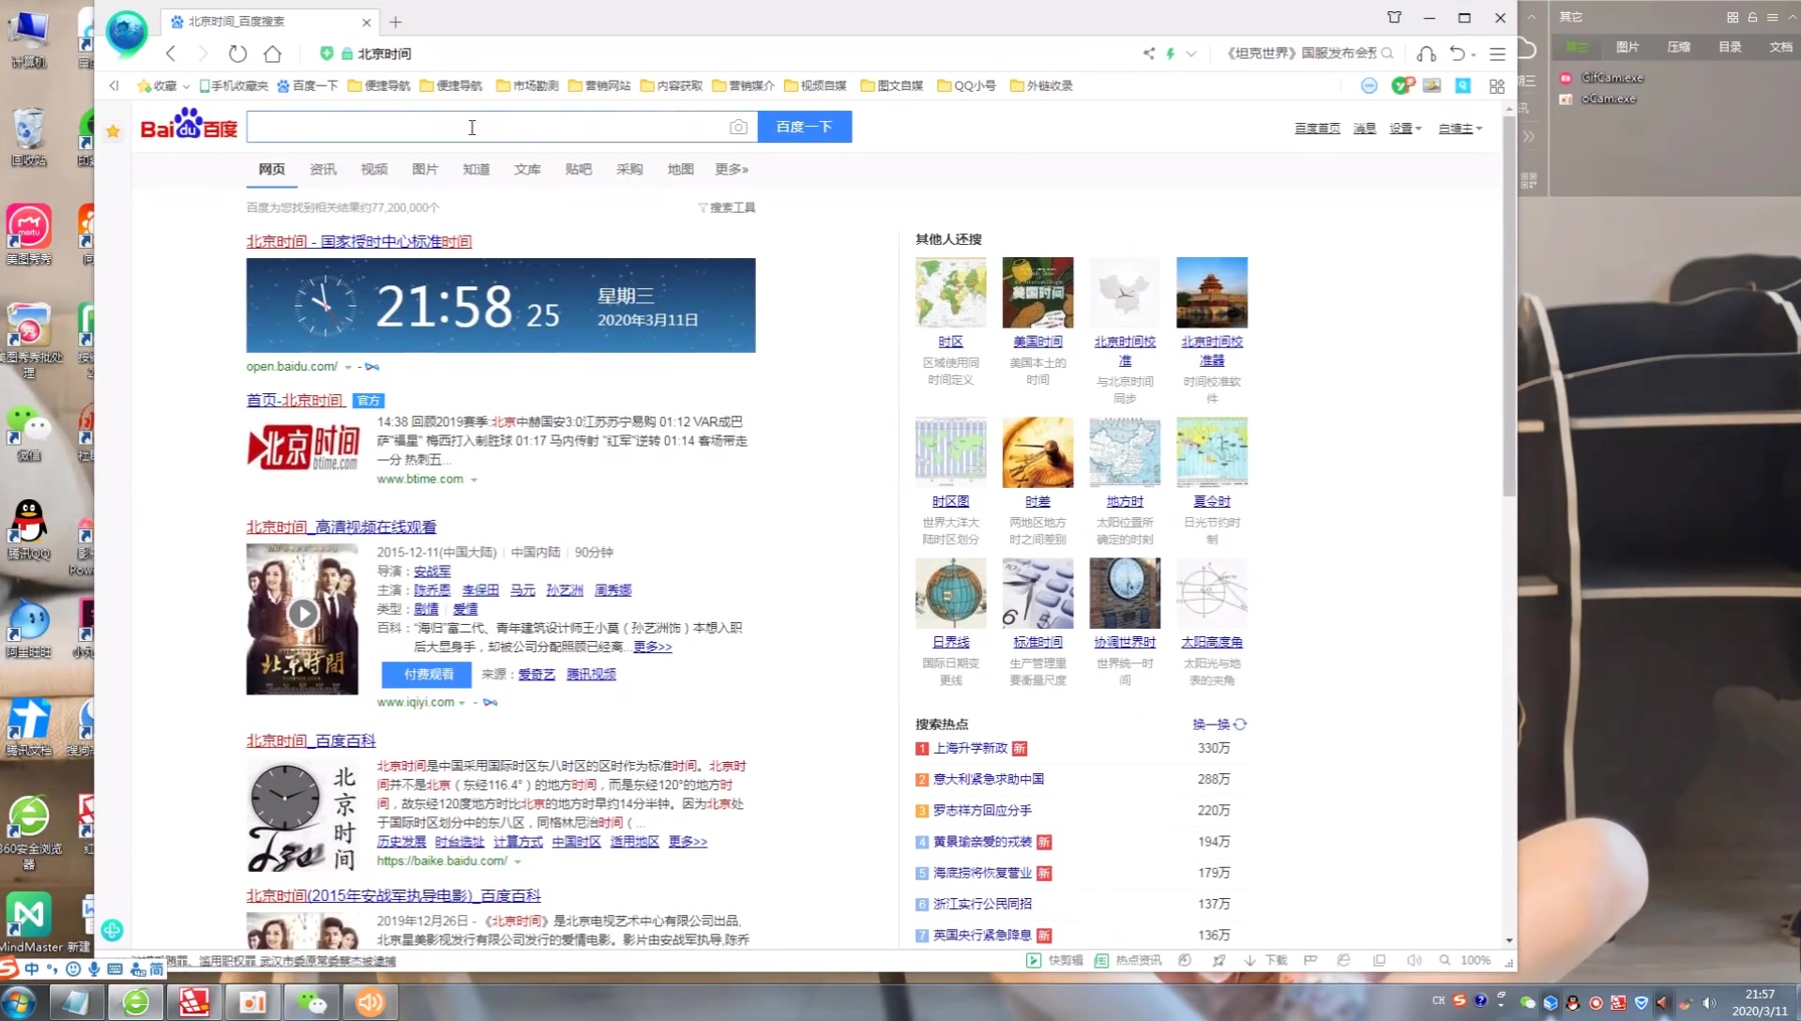Open the 百度一下 bookmark in bookmarks bar
Screen dimensions: 1801x1021
click(x=308, y=85)
